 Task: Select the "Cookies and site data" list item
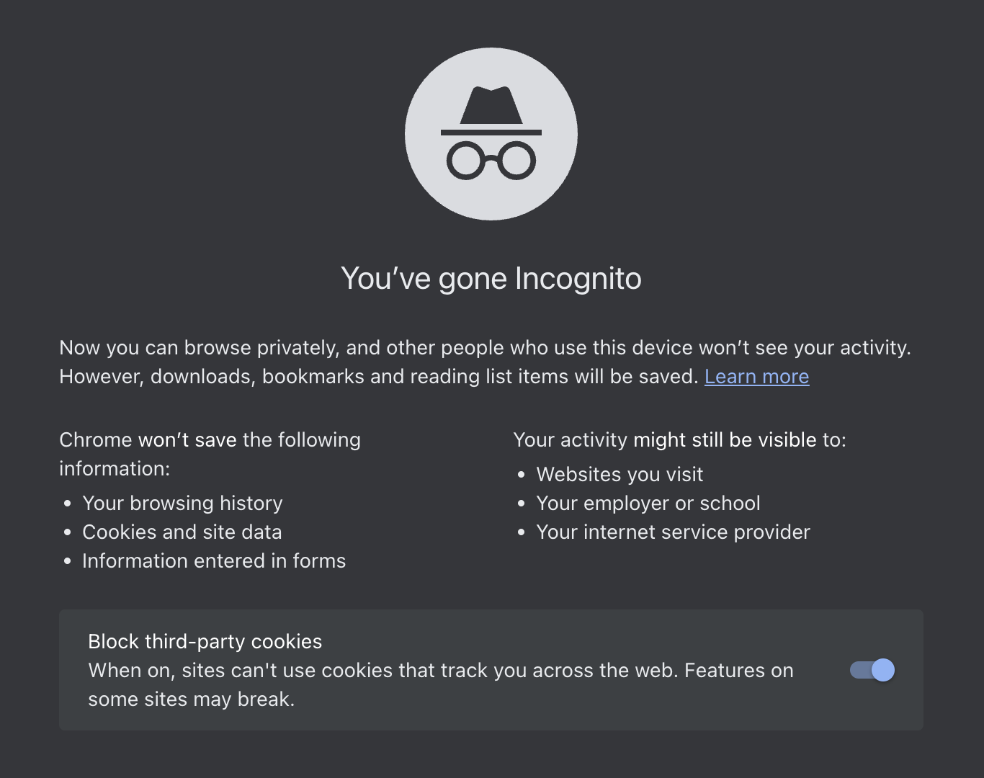(182, 532)
